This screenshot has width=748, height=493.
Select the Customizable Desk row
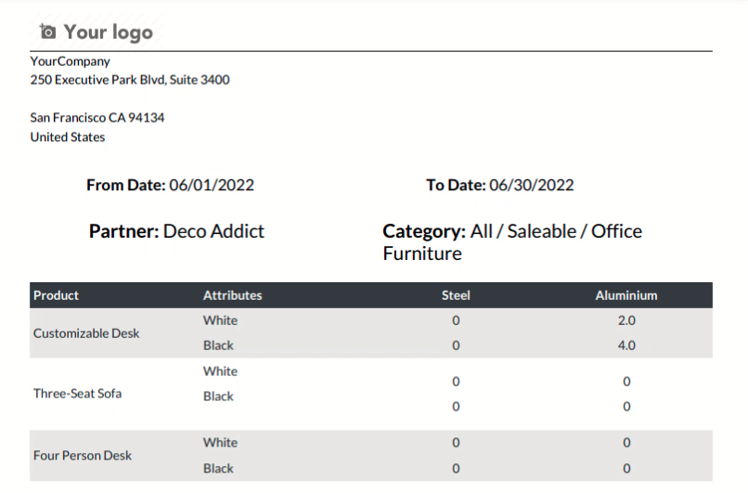(371, 333)
